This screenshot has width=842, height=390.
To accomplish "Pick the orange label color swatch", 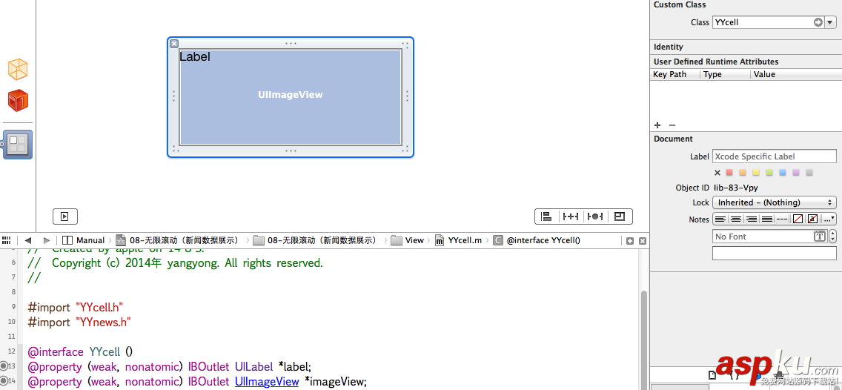I will (743, 173).
